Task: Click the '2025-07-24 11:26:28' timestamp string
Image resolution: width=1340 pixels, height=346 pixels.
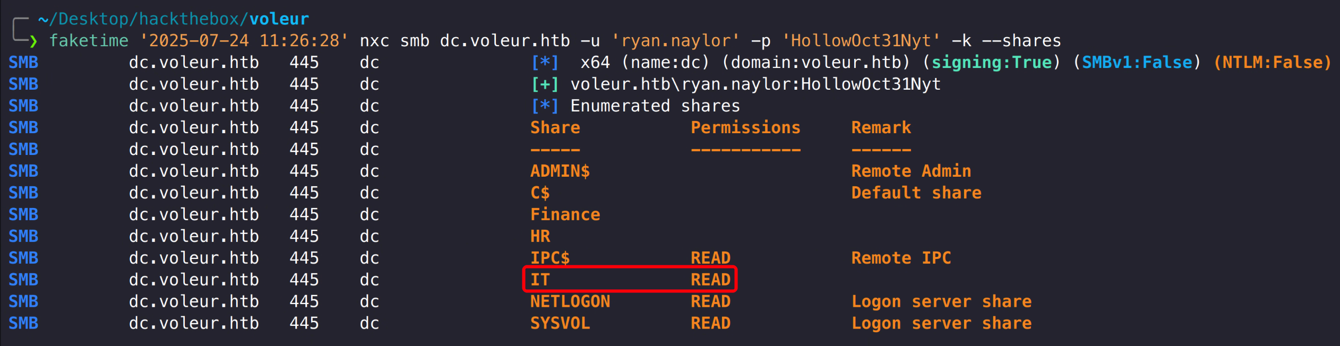Action: click(244, 41)
